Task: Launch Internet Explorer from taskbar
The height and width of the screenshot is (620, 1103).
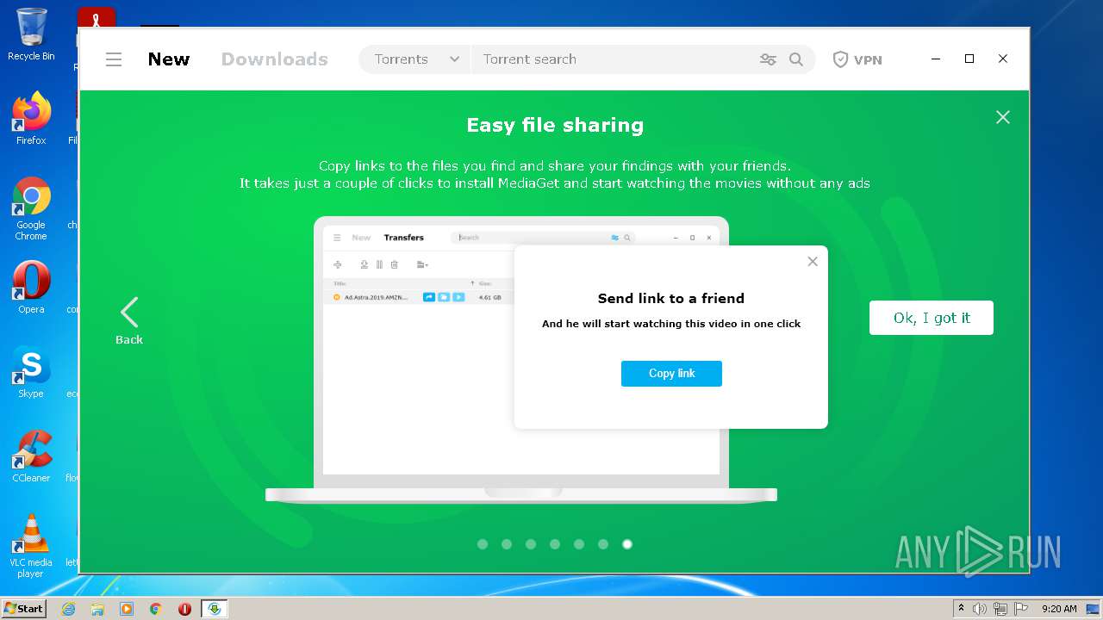Action: (x=68, y=609)
